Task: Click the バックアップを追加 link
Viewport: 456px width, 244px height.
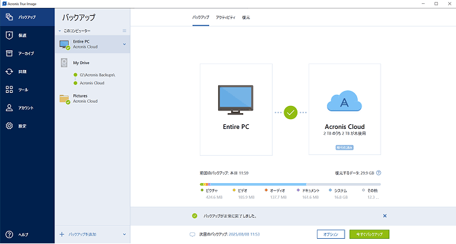Action: tap(83, 234)
